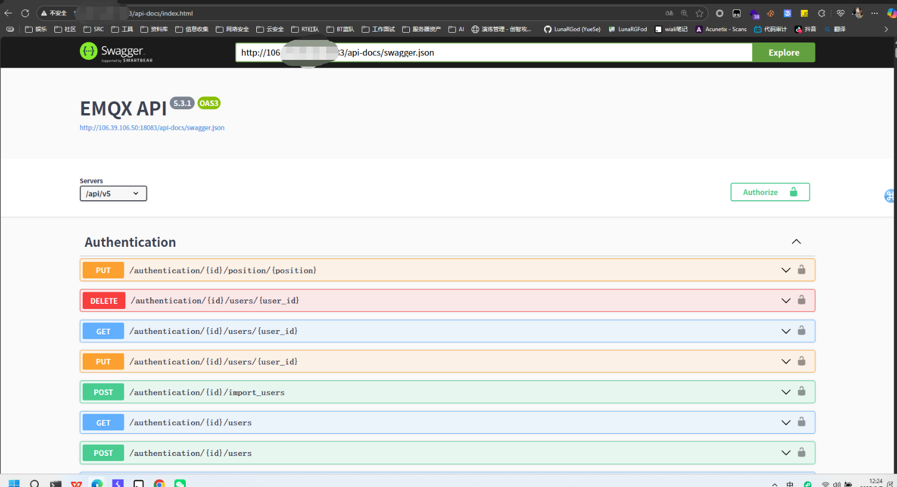Click the Authentication section heading
The height and width of the screenshot is (487, 897).
click(130, 242)
